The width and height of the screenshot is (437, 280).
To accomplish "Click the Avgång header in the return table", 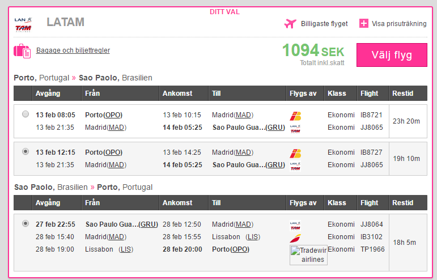I will point(48,203).
